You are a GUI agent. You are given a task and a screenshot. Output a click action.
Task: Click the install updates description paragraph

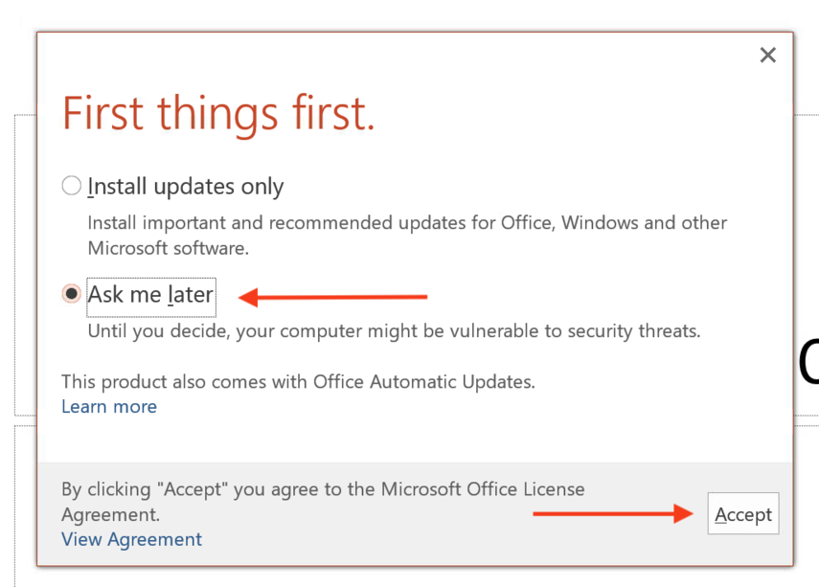point(407,235)
